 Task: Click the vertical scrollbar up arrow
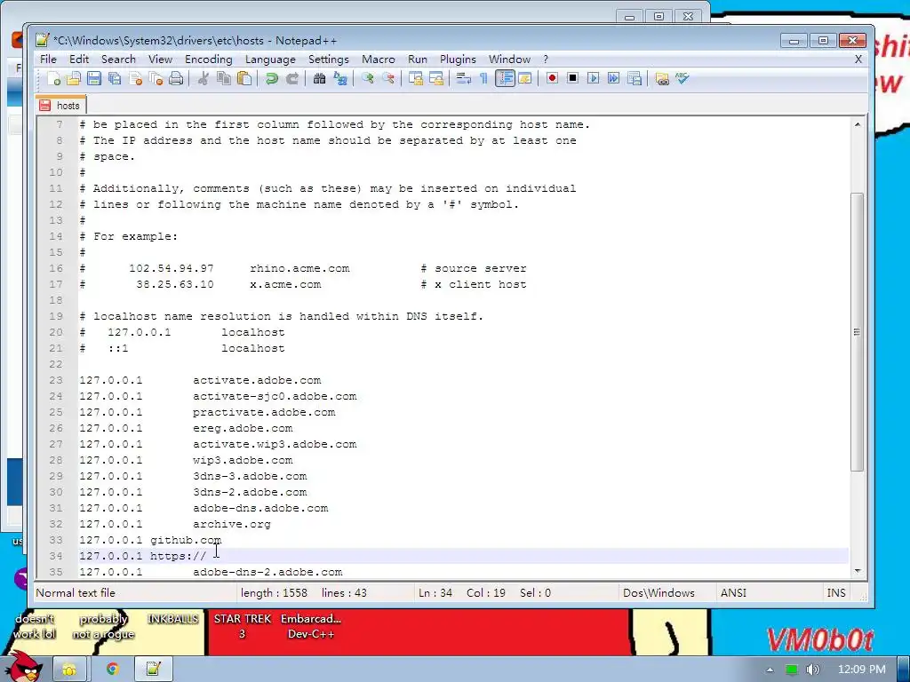point(858,124)
